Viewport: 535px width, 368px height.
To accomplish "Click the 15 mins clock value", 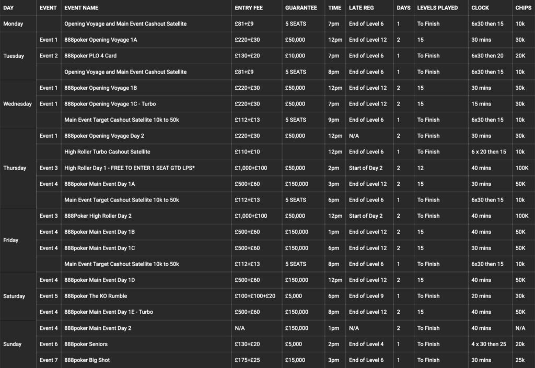I will (x=481, y=104).
